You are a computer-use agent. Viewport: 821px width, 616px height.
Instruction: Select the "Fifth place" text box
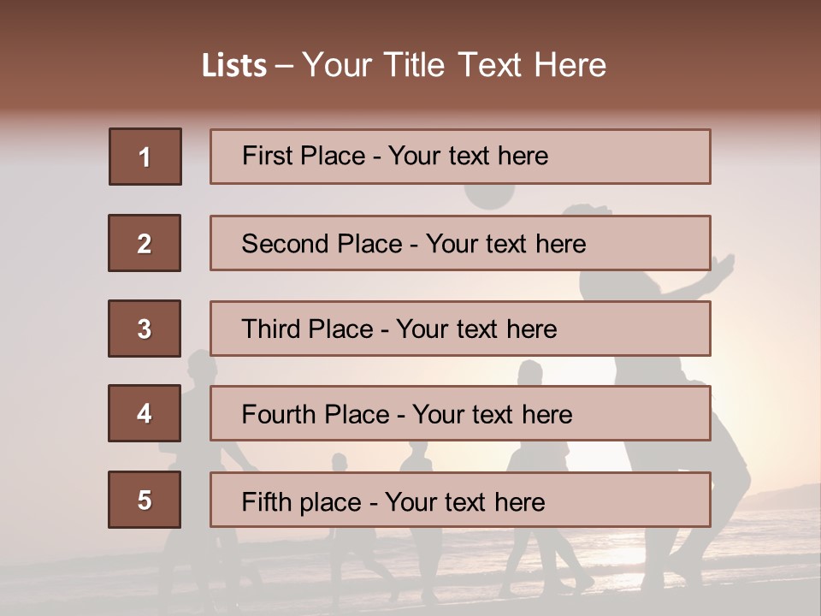coord(460,500)
